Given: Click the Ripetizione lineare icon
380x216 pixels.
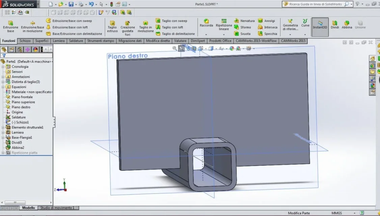Looking at the screenshot, I should tap(224, 21).
